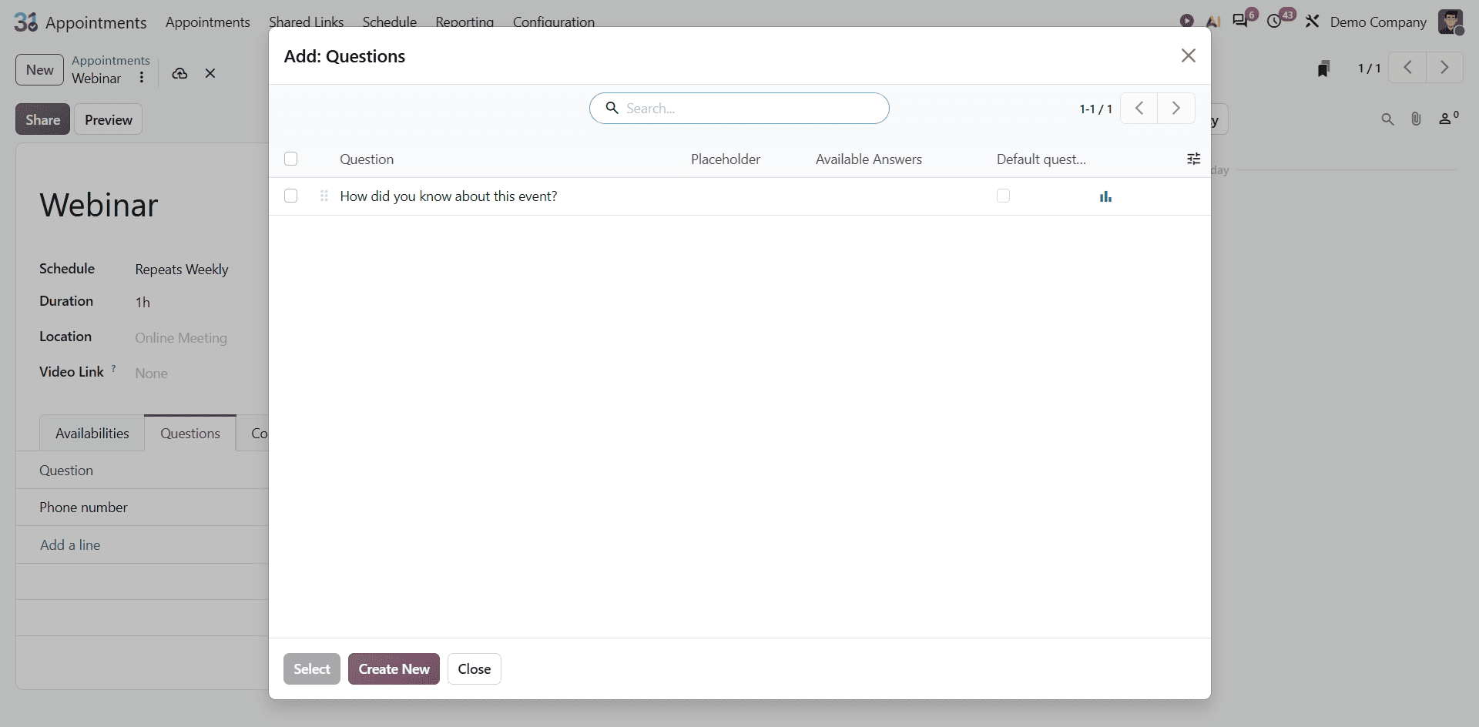Viewport: 1479px width, 727px height.
Task: Open the followers icon
Action: click(x=1448, y=119)
